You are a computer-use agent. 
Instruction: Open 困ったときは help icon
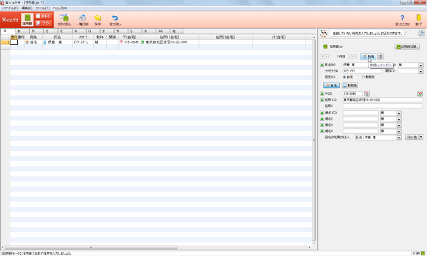pos(402,19)
